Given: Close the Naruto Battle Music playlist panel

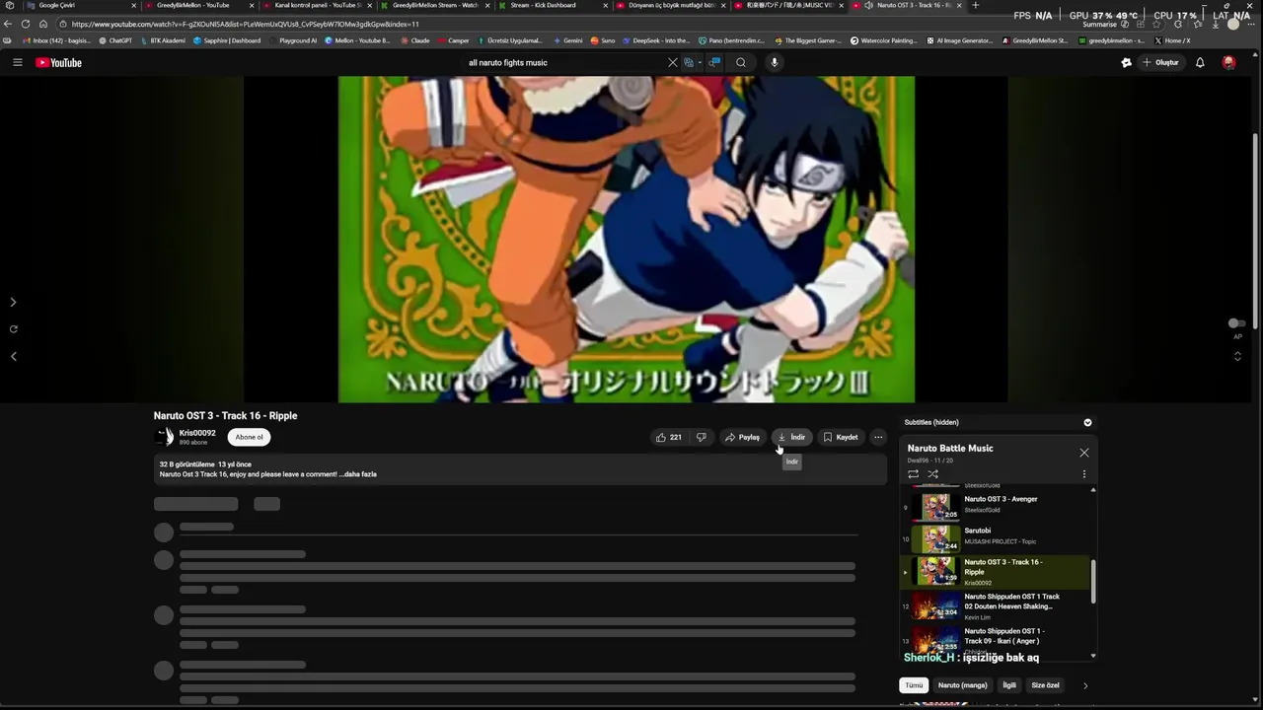Looking at the screenshot, I should [1084, 453].
